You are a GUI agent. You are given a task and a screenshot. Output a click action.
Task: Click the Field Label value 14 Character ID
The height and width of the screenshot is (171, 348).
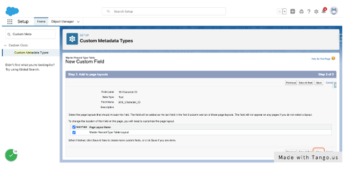(128, 92)
